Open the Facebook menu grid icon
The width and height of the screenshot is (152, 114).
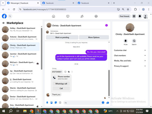point(134,16)
